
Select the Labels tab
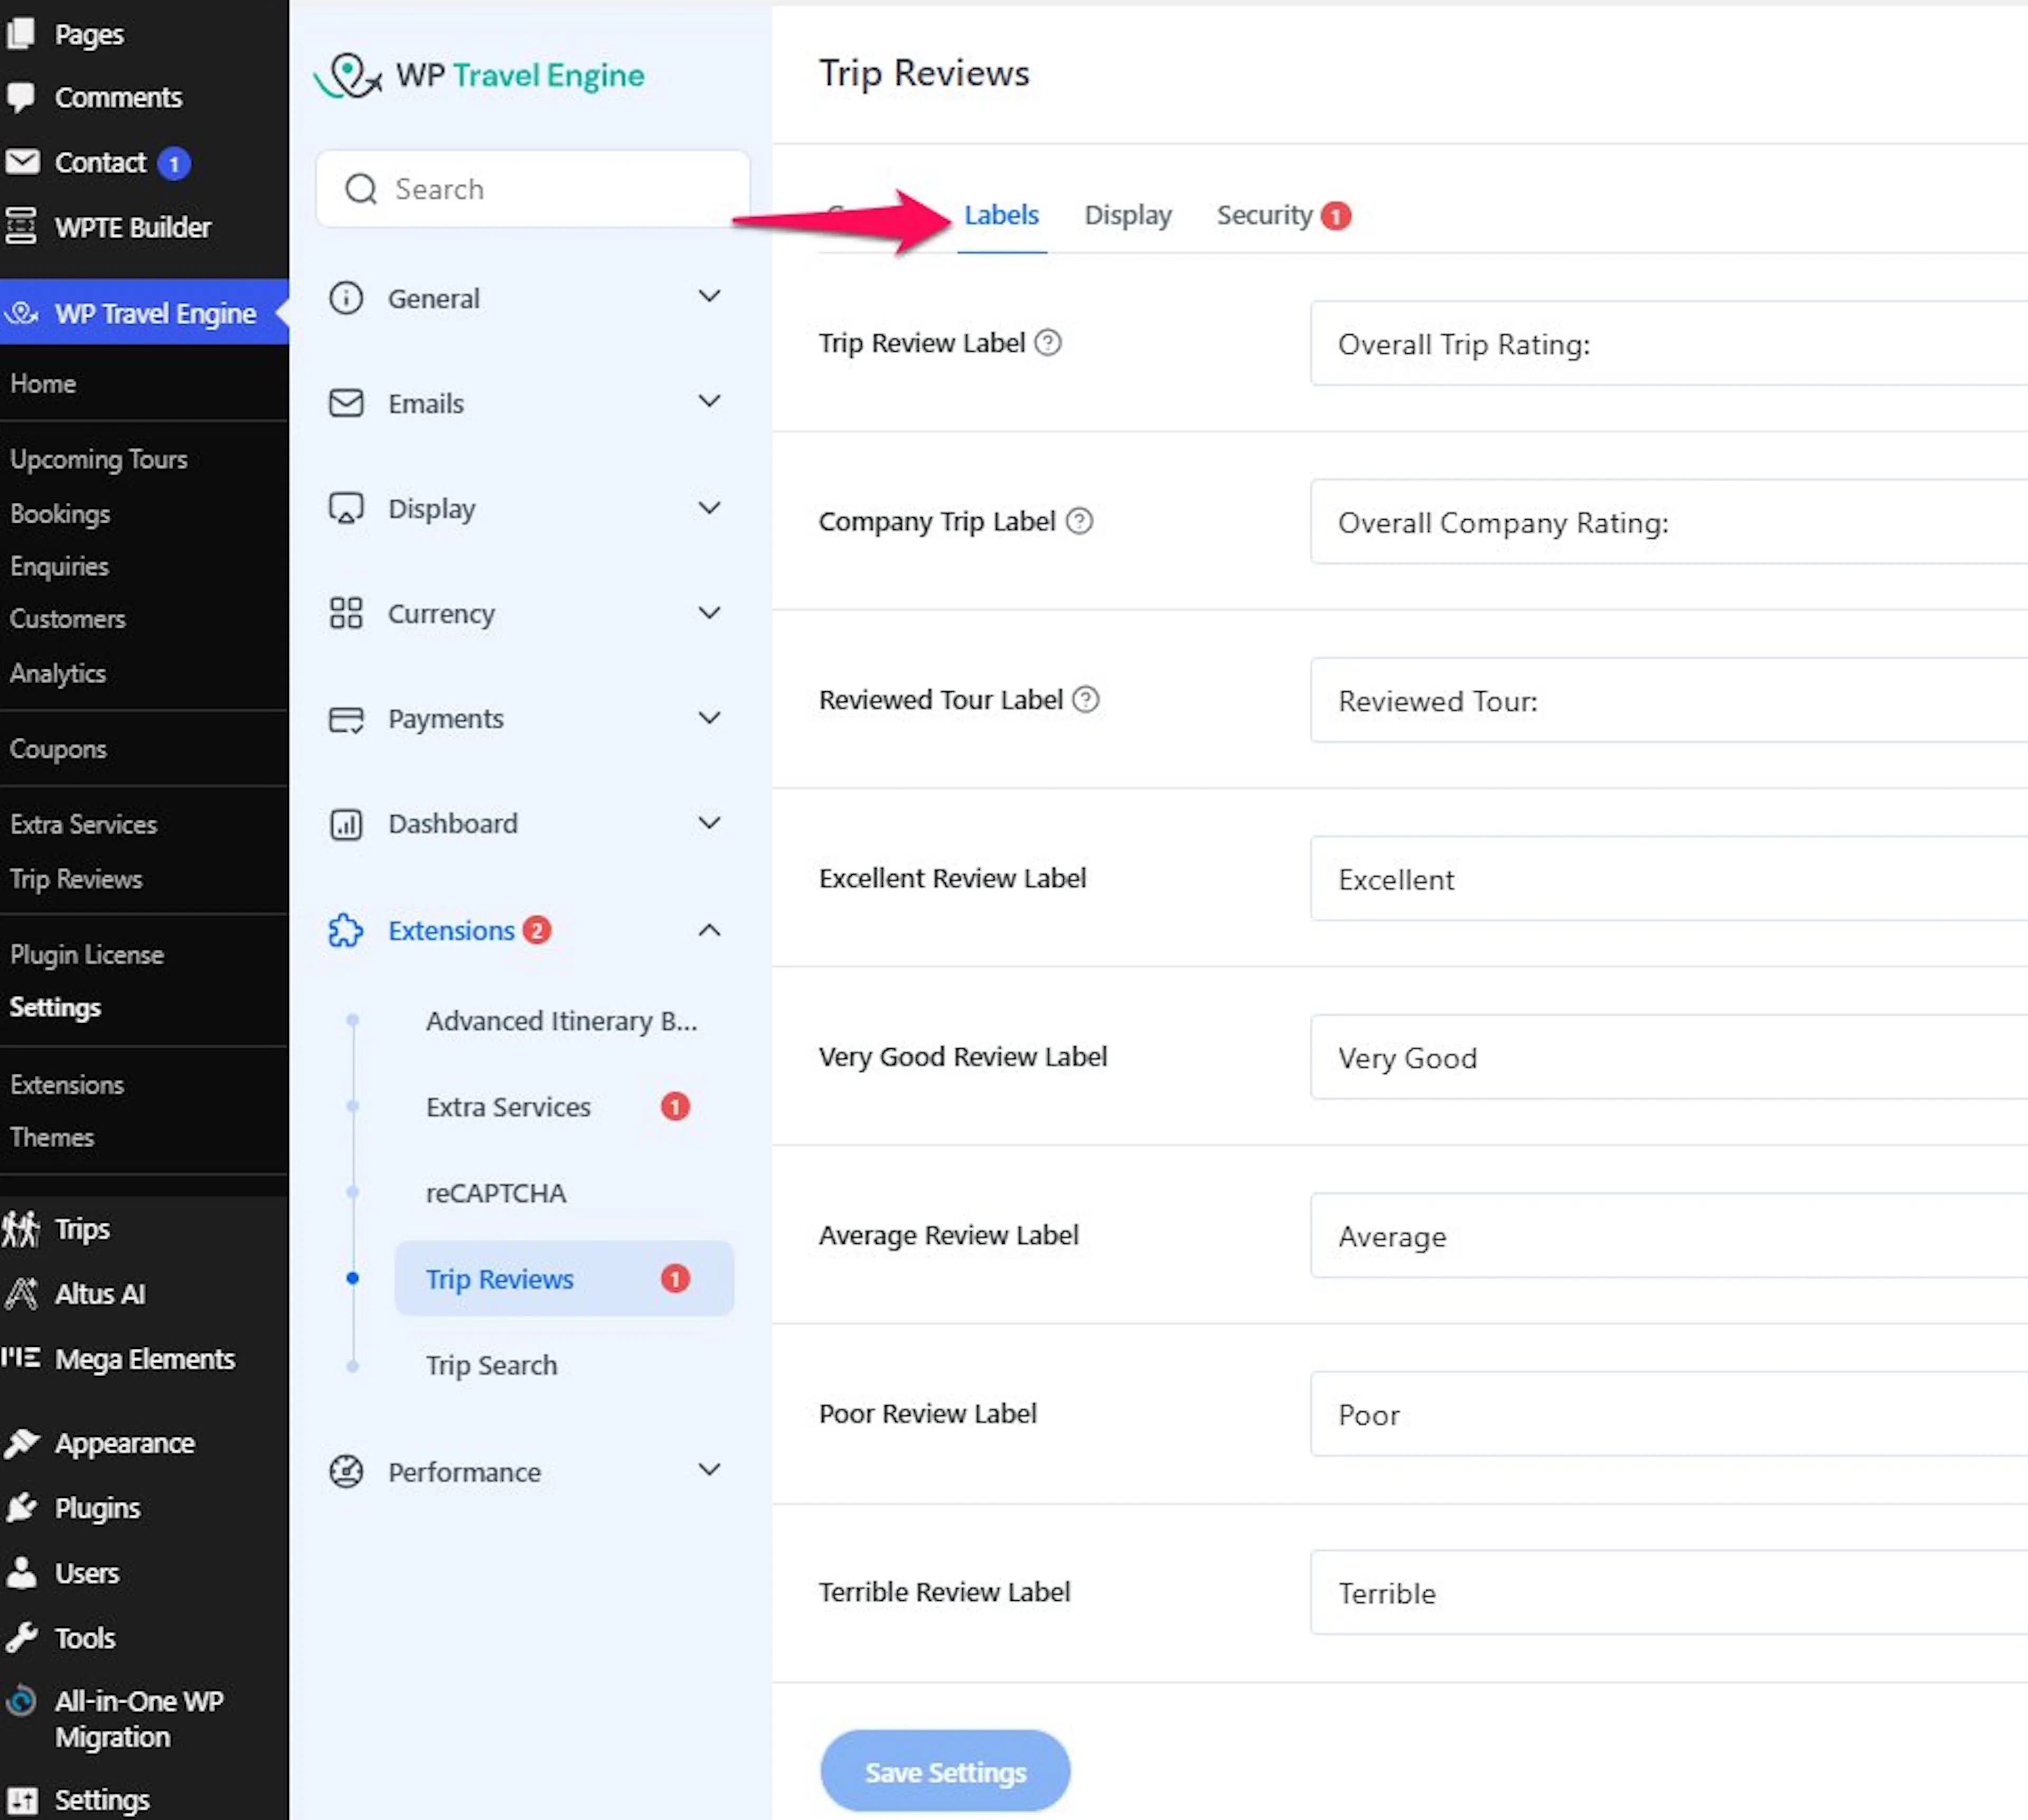(1001, 215)
